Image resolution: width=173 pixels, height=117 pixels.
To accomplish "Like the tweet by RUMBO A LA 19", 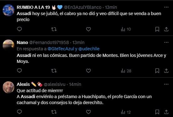I will (88, 29).
